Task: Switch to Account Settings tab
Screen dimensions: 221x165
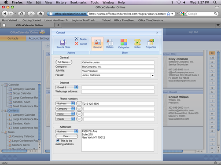Action: [x=39, y=38]
